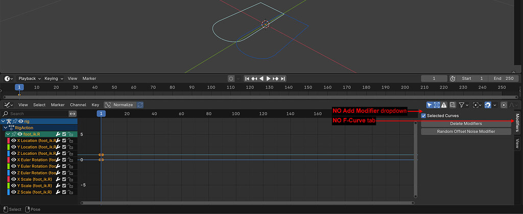Toggle modifiers wrench on Y Scale row
The image size is (523, 214).
click(x=58, y=186)
